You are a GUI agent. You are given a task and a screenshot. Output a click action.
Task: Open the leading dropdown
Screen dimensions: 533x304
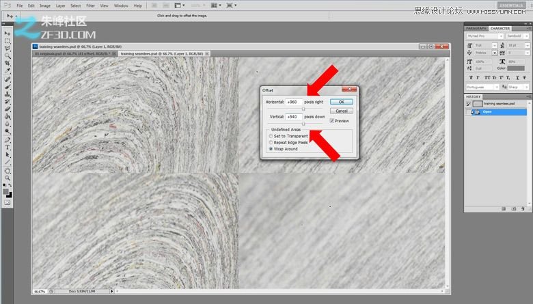click(528, 45)
